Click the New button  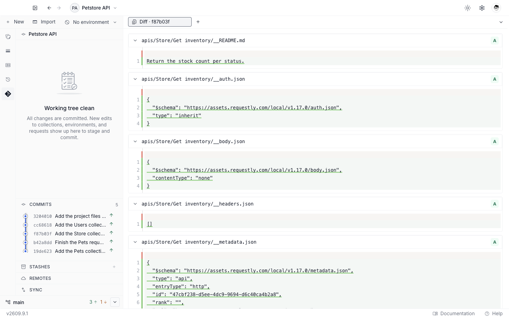15,22
